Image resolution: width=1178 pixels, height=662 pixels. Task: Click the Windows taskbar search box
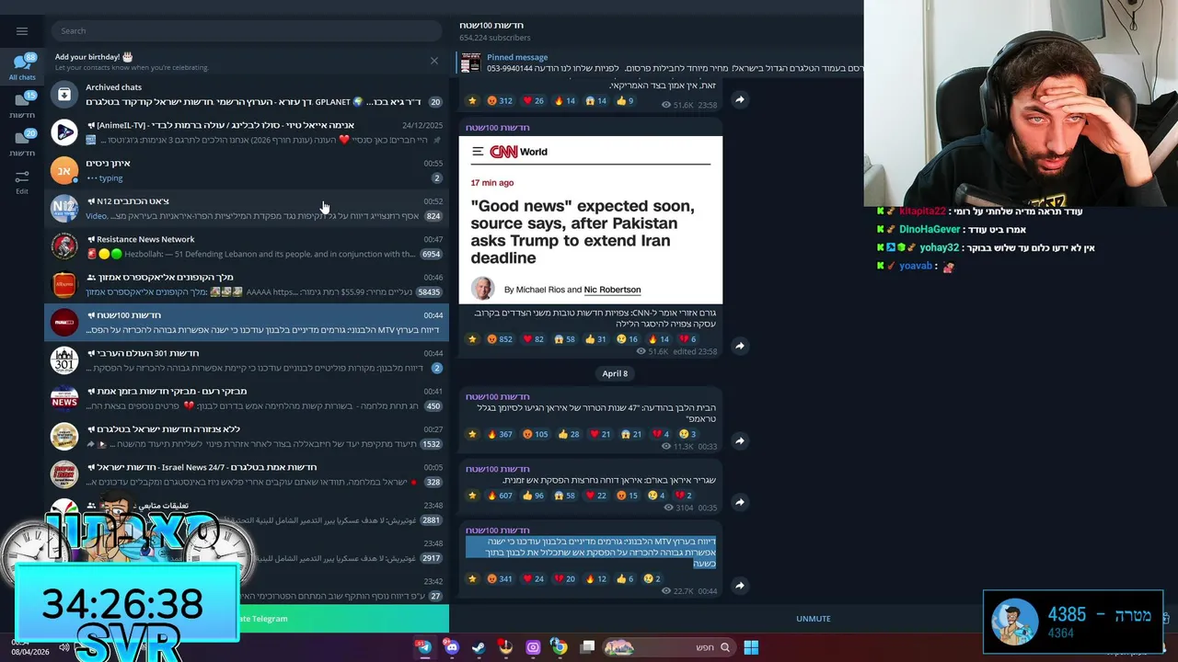point(669,647)
